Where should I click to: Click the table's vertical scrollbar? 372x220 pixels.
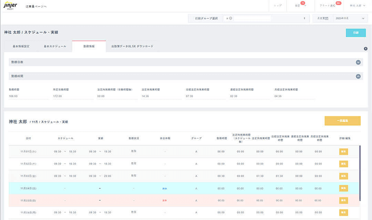click(x=360, y=173)
